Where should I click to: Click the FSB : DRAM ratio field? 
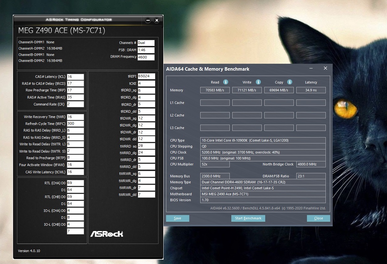click(146, 50)
